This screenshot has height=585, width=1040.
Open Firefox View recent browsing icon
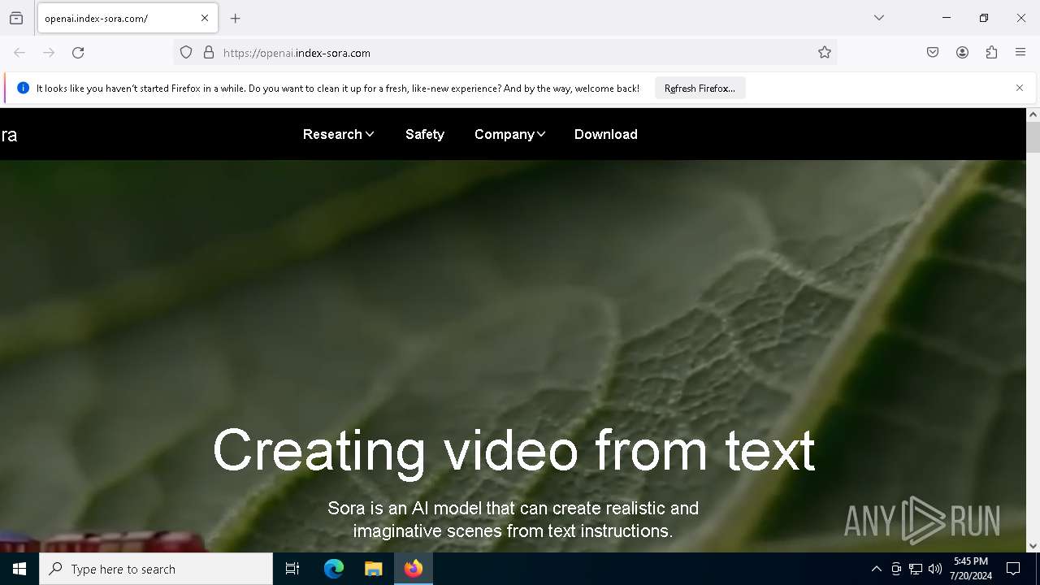click(x=16, y=18)
